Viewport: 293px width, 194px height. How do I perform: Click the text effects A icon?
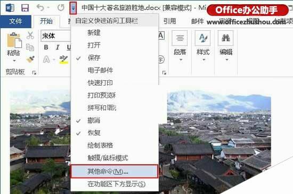[46, 60]
